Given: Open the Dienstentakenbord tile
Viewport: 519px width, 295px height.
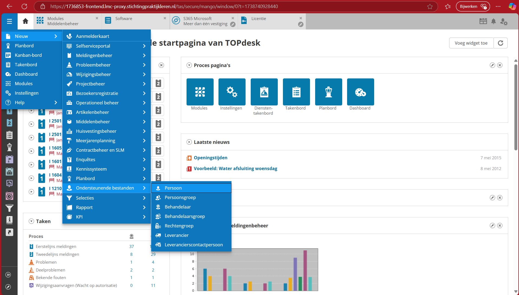Looking at the screenshot, I should pos(264,92).
